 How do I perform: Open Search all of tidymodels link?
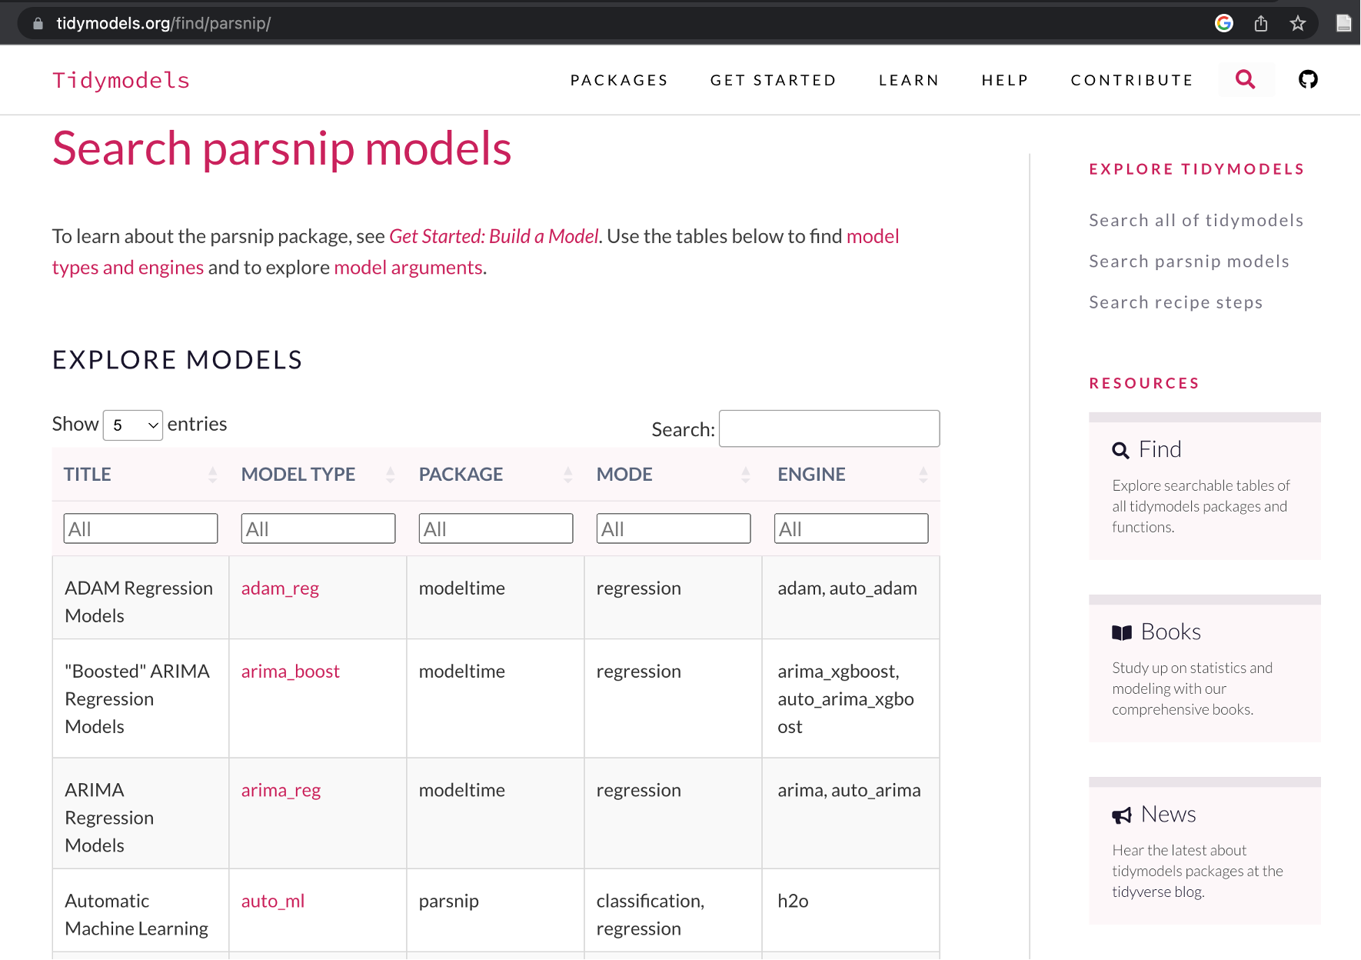1196,220
